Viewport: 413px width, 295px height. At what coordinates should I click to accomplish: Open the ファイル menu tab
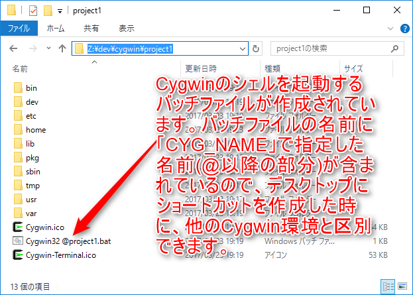(18, 29)
